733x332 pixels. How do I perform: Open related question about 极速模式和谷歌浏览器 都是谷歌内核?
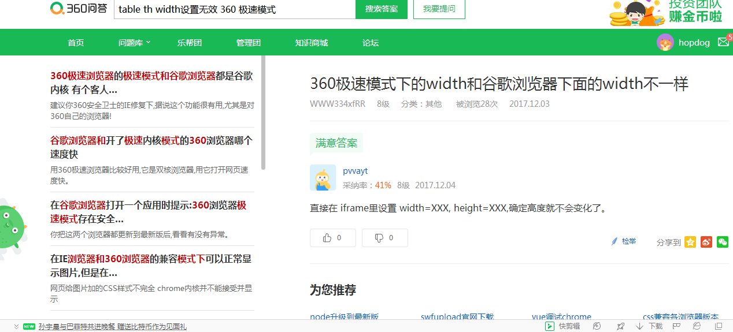click(151, 83)
